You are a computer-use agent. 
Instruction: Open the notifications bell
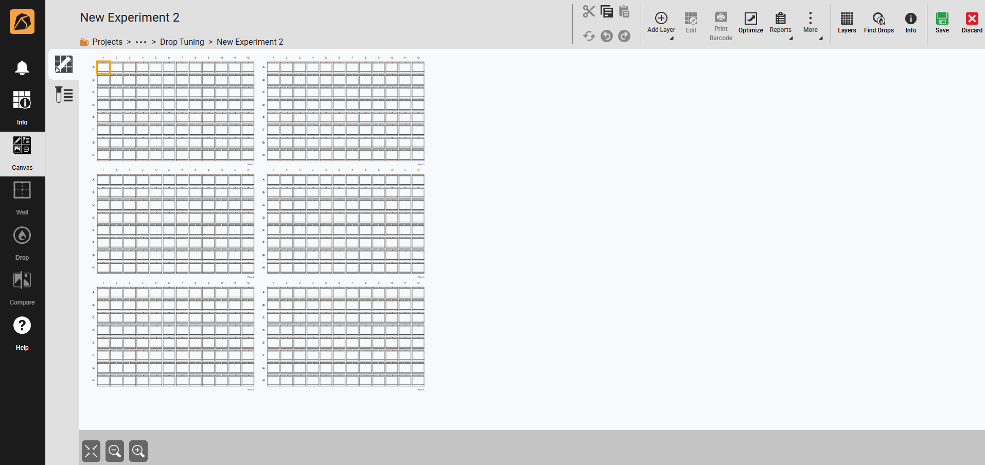[22, 68]
